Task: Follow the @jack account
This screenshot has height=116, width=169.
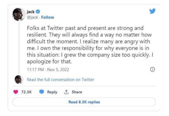Action: point(48,17)
